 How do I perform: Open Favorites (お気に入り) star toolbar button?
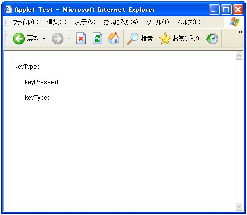[x=179, y=39]
